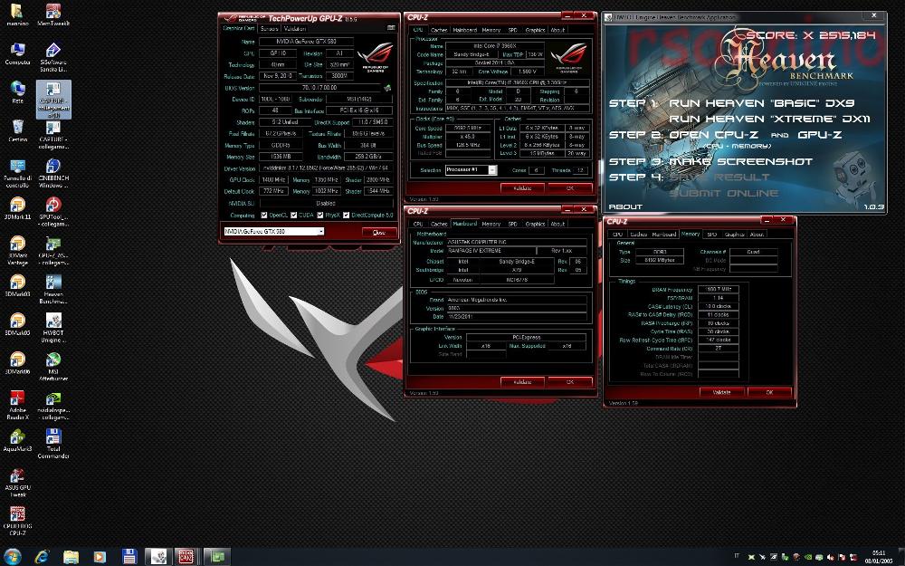Open Internet Explorer from taskbar
The height and width of the screenshot is (566, 905).
point(42,557)
